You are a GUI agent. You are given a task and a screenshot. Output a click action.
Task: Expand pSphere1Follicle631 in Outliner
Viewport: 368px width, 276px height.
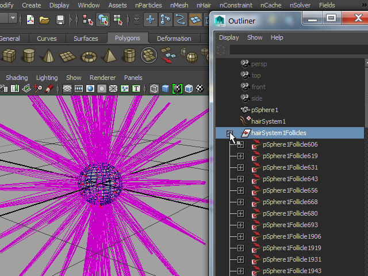pos(240,167)
